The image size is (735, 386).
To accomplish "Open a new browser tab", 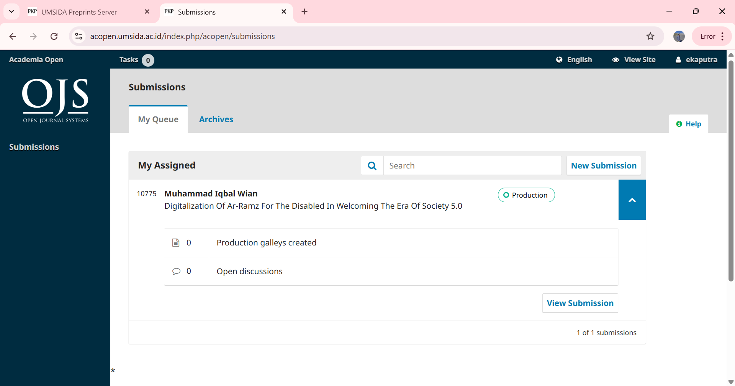I will 304,12.
